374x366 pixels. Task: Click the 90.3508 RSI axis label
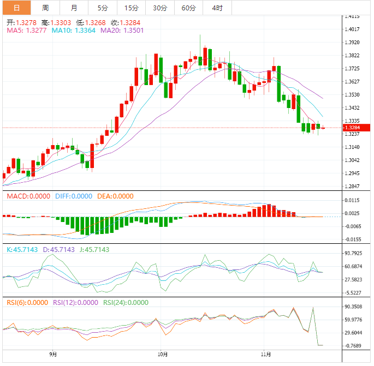(x=353, y=307)
